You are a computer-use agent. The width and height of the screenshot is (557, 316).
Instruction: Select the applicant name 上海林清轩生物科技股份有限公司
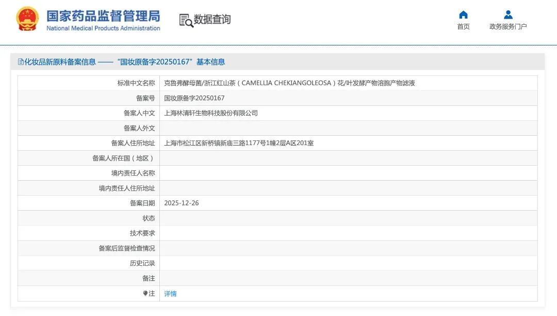[212, 113]
